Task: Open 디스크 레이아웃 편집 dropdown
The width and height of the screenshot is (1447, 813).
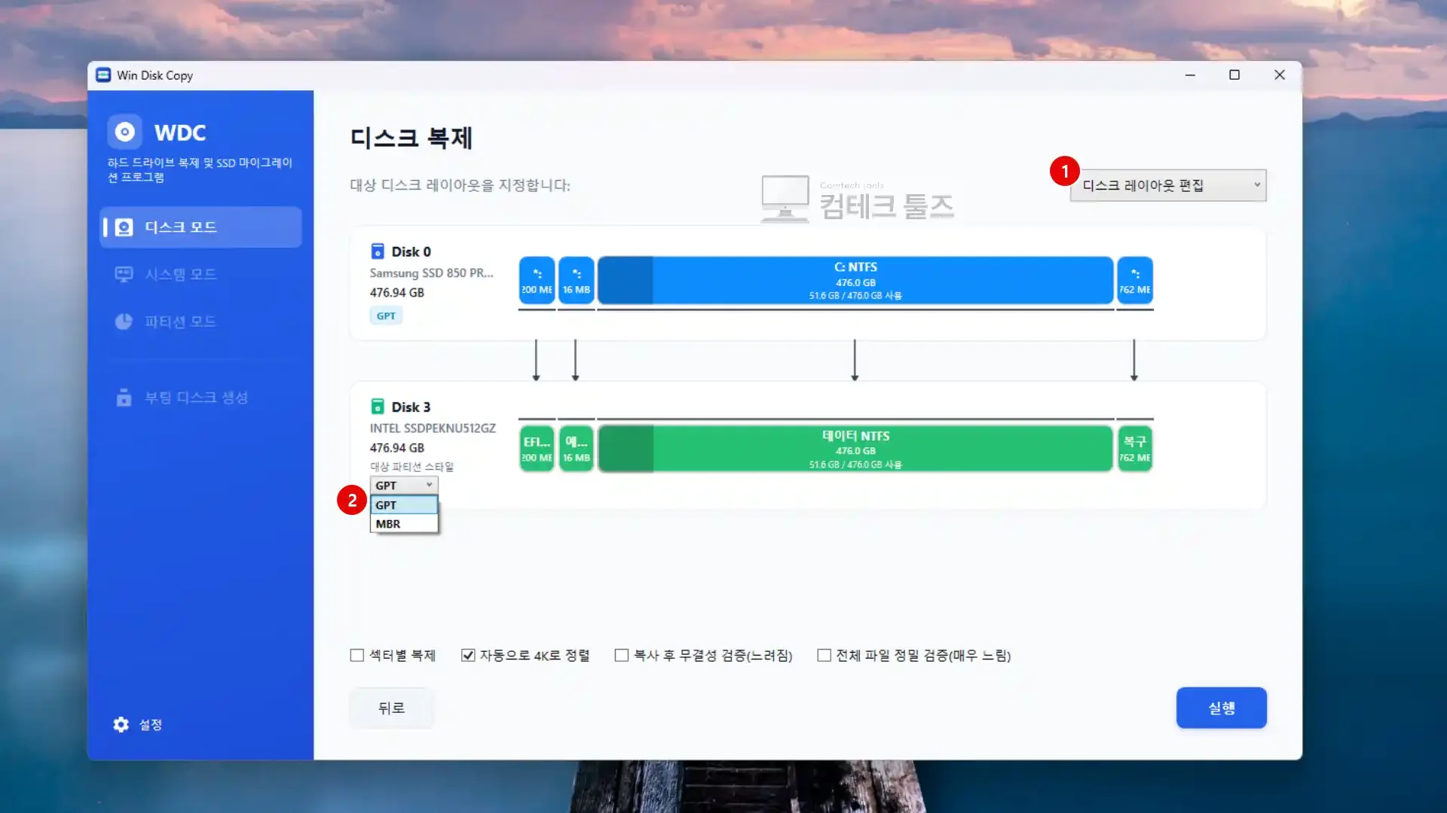Action: click(1168, 185)
